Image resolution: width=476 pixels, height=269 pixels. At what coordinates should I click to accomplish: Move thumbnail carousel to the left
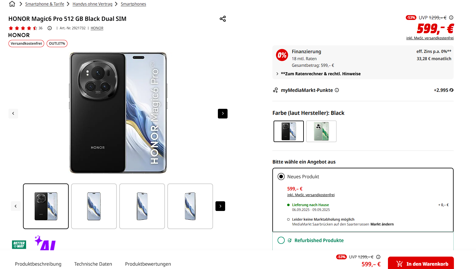pos(16,206)
